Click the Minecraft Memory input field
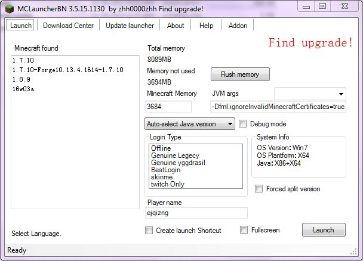This screenshot has width=363, height=261. (168, 107)
